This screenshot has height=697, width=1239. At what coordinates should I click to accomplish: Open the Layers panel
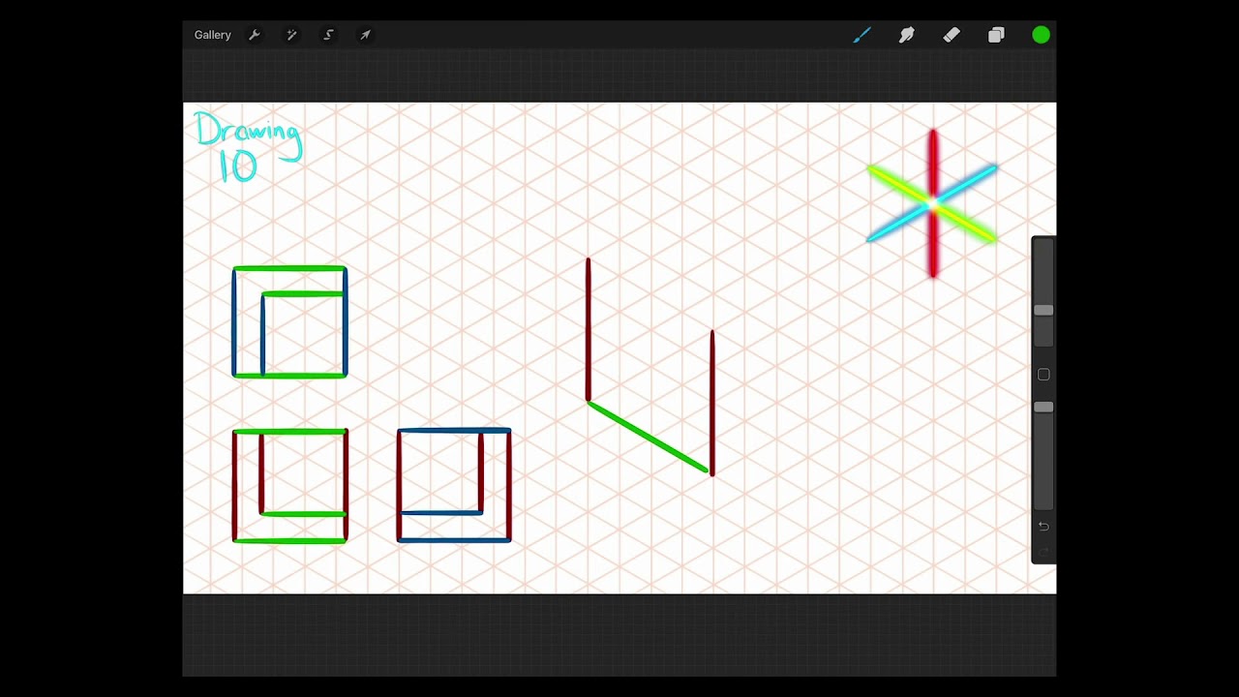[996, 35]
